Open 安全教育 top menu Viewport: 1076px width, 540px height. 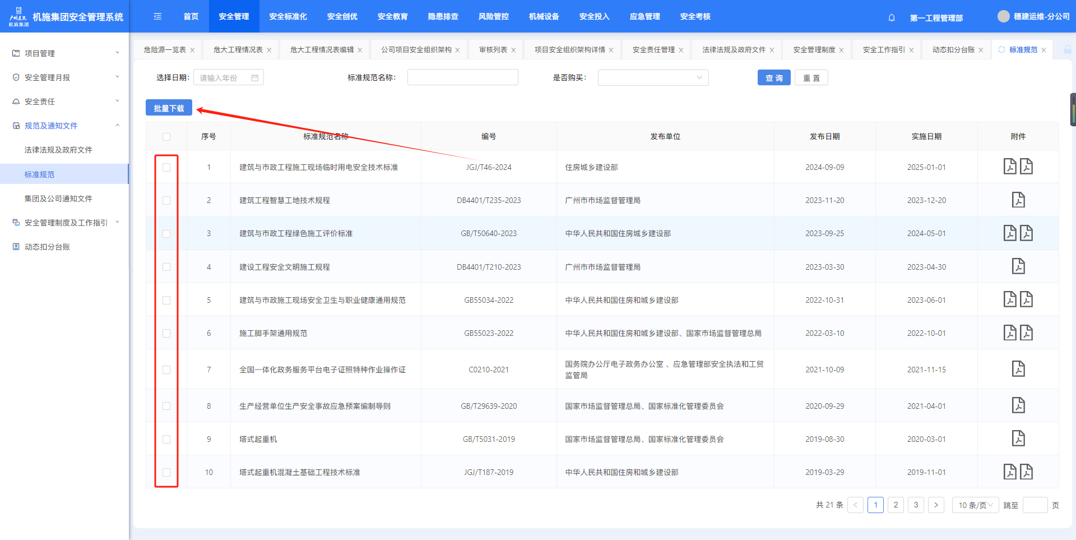coord(392,17)
